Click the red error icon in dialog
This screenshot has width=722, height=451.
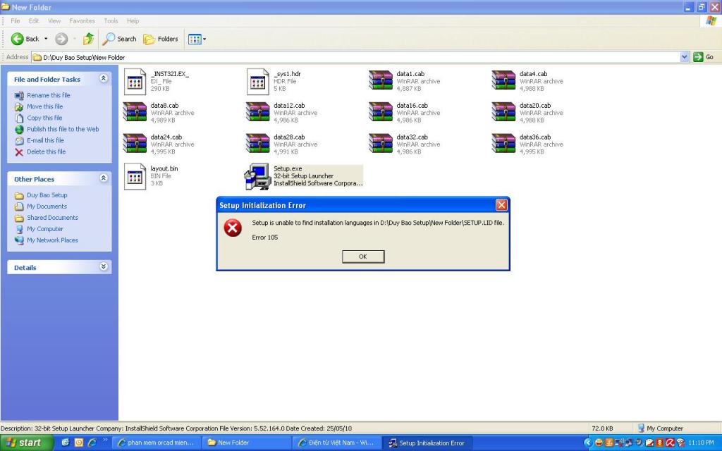tap(233, 228)
